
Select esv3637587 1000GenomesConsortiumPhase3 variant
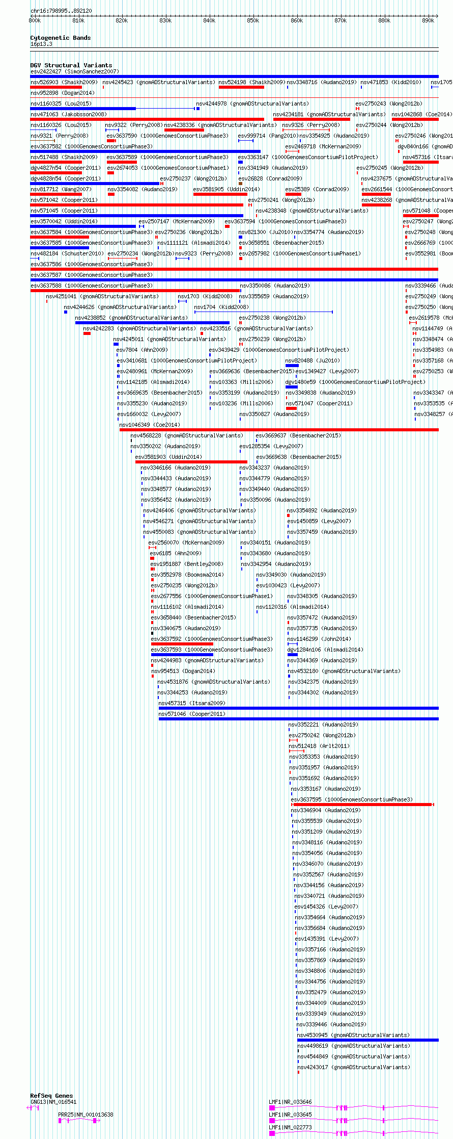point(92,275)
